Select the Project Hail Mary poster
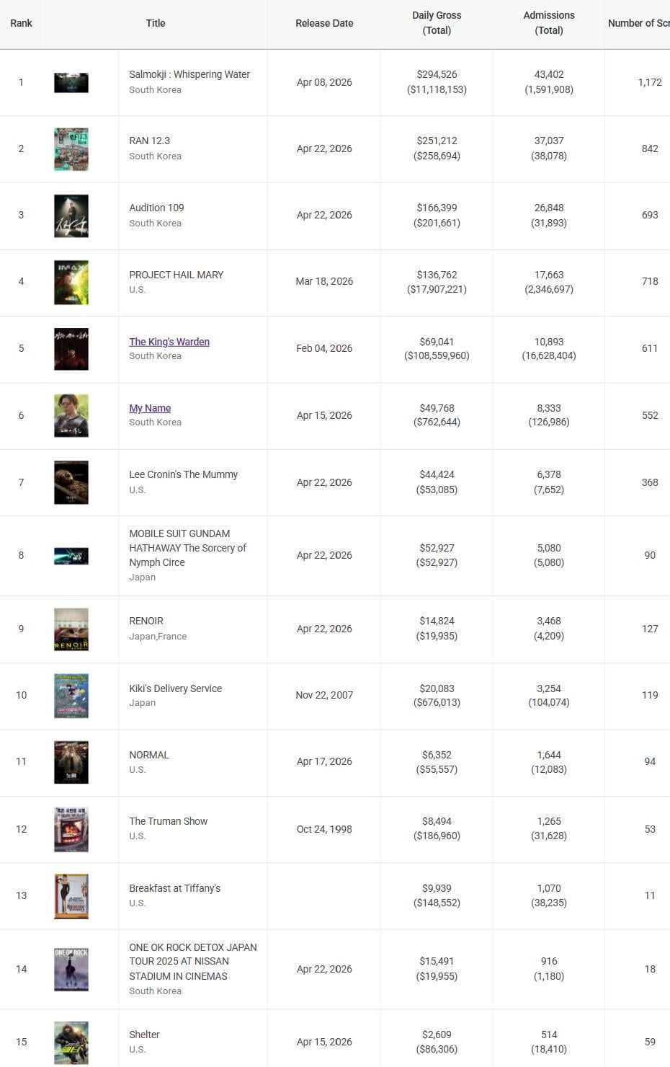The width and height of the screenshot is (670, 1067). 71,282
